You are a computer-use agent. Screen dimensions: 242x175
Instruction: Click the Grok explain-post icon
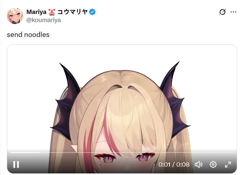point(222,12)
